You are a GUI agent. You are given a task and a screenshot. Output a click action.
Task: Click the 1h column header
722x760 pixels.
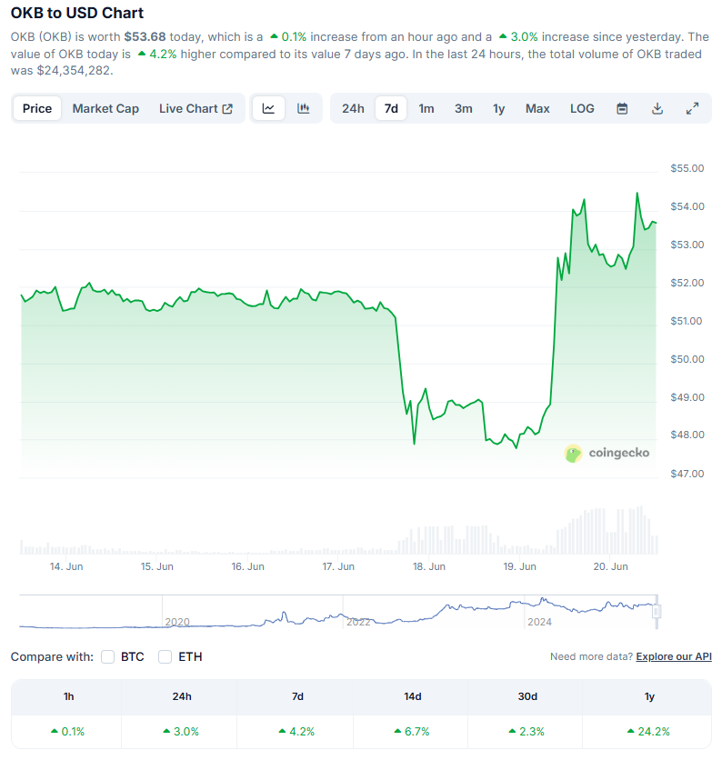[x=68, y=696]
